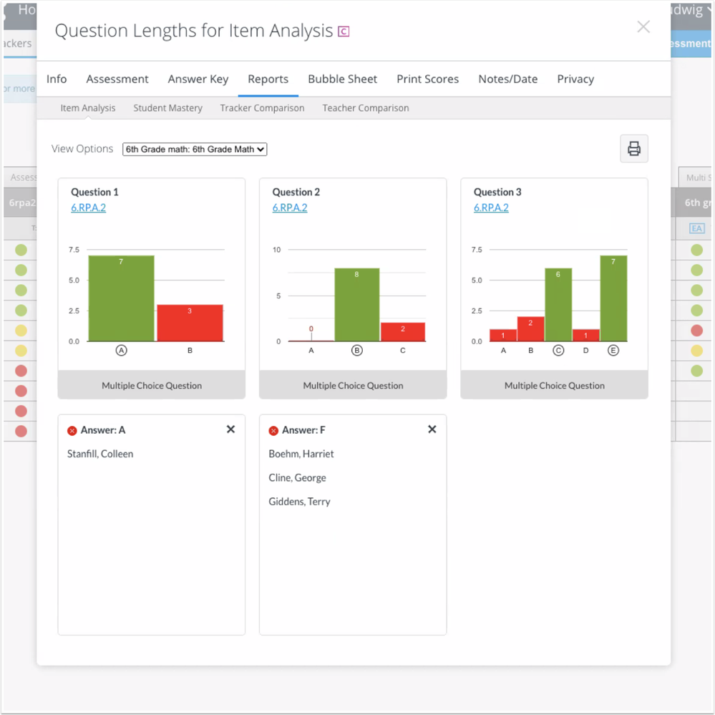Click red X icon beside Answer: F
The height and width of the screenshot is (715, 715).
pos(273,430)
